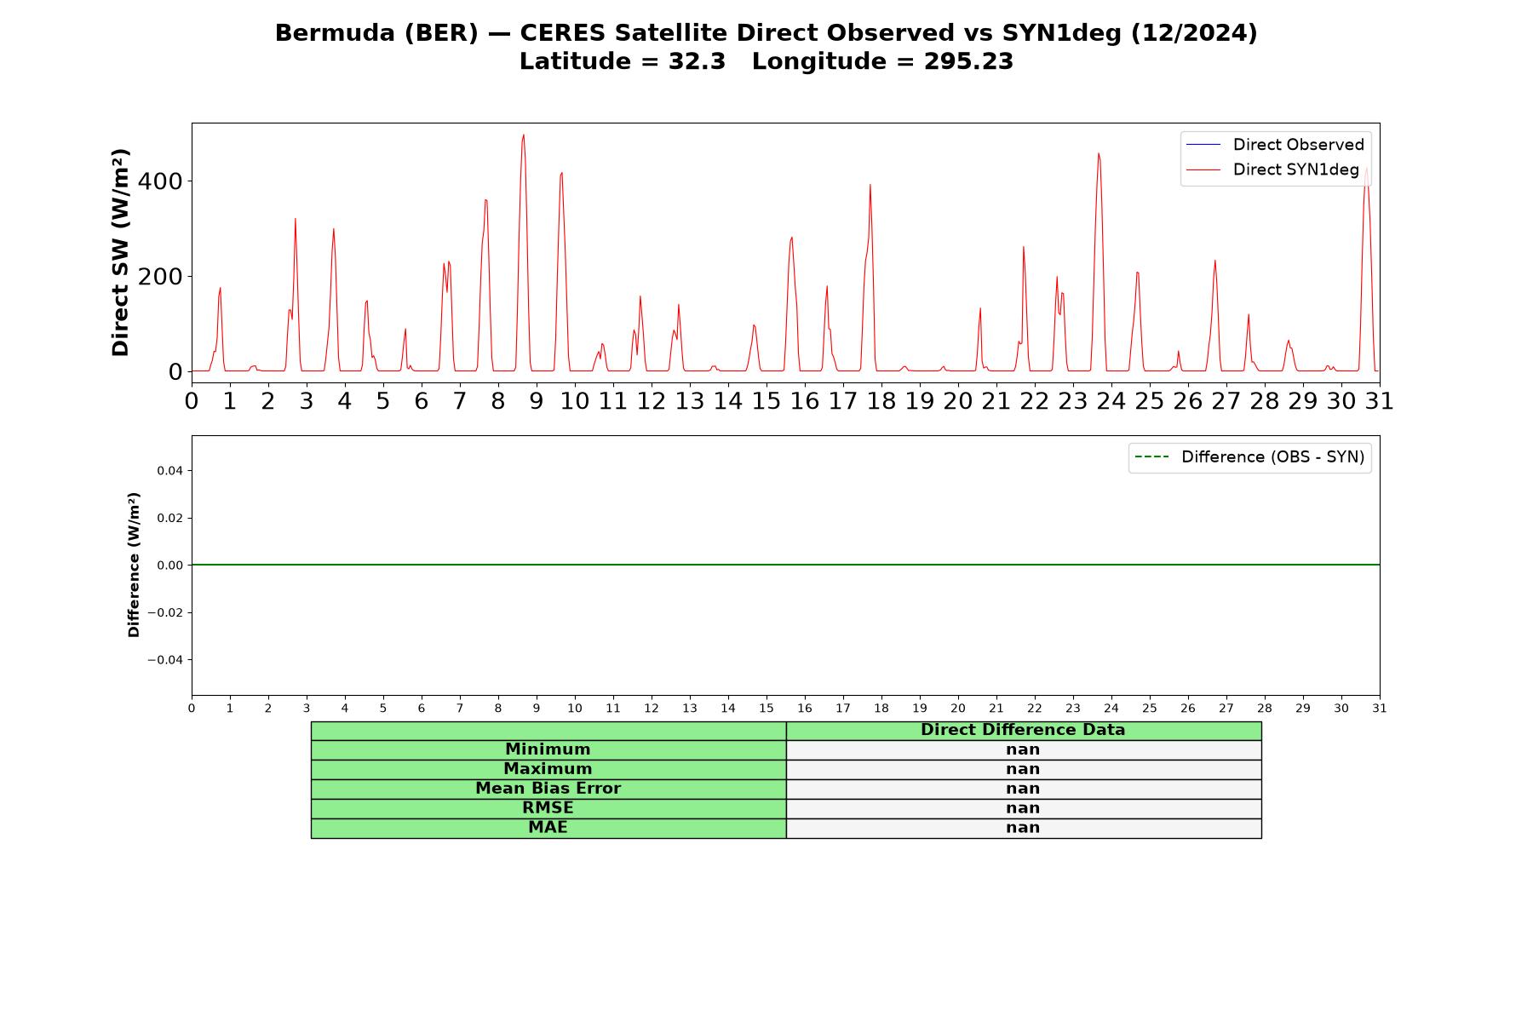The height and width of the screenshot is (1022, 1533).
Task: Click the chart title Bermuda (BER) line
Action: click(x=766, y=33)
